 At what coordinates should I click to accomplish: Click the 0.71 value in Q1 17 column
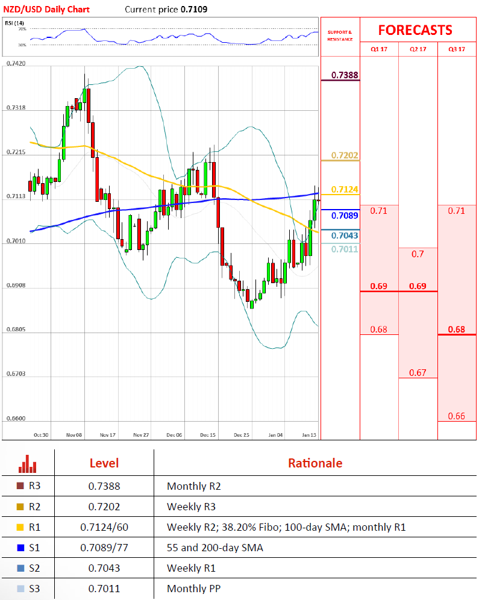[x=378, y=211]
